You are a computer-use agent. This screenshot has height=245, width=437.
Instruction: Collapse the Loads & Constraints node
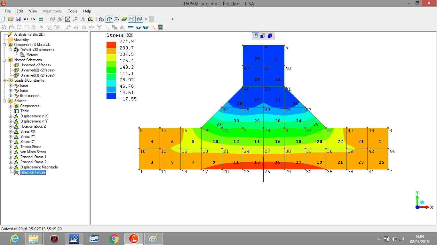tap(4, 80)
